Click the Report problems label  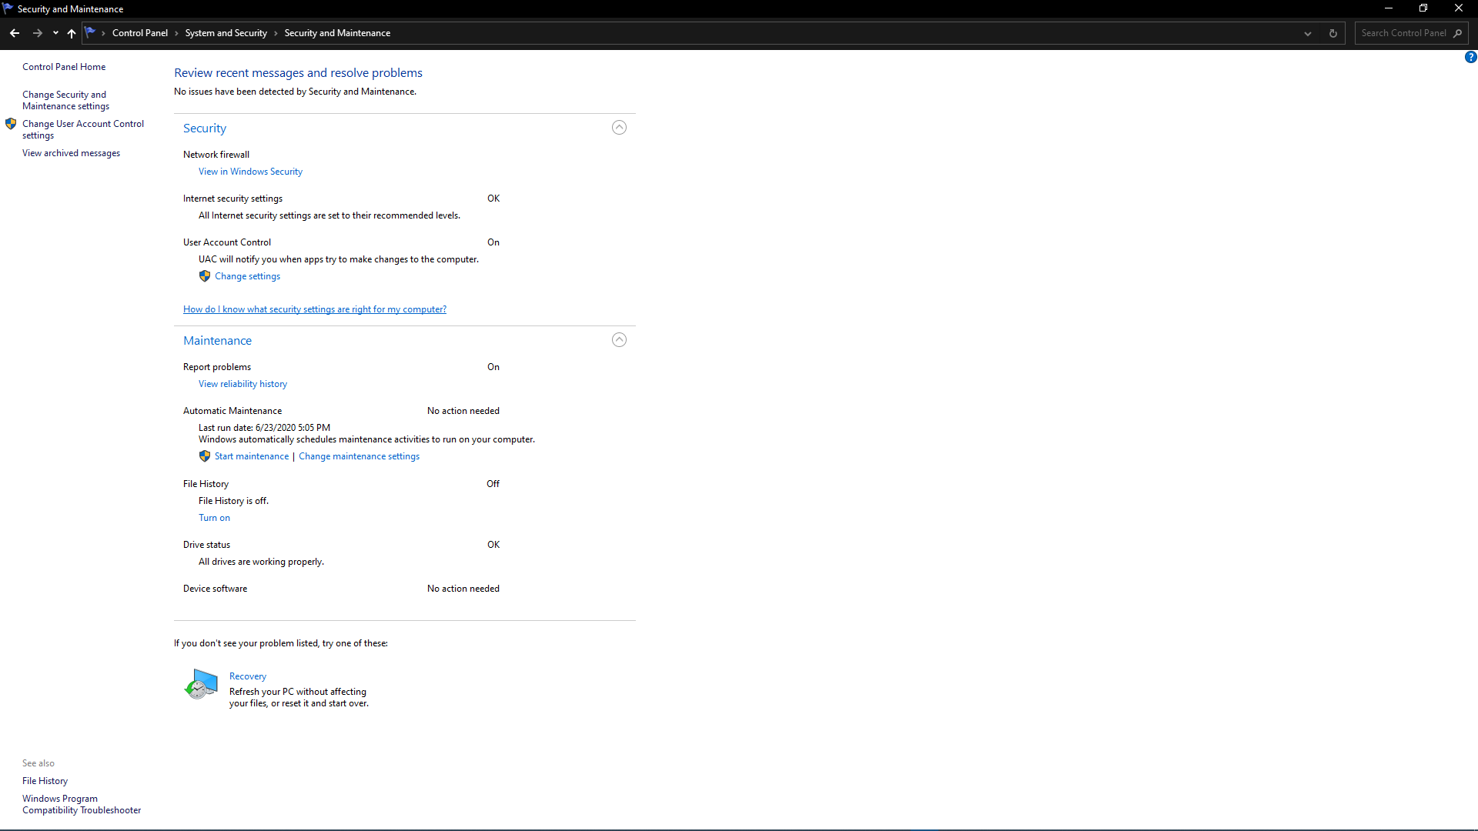[x=217, y=367]
